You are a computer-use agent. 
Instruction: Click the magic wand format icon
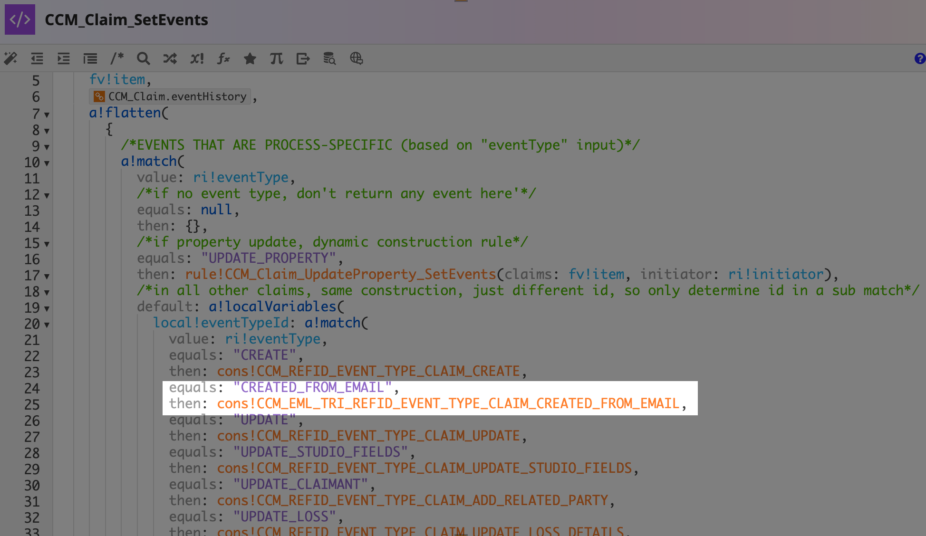tap(10, 58)
